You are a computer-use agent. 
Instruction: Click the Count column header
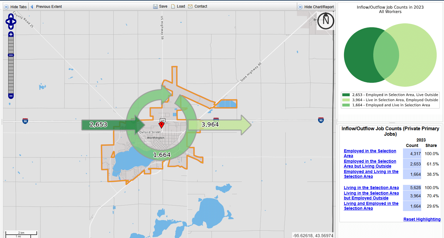click(x=412, y=145)
